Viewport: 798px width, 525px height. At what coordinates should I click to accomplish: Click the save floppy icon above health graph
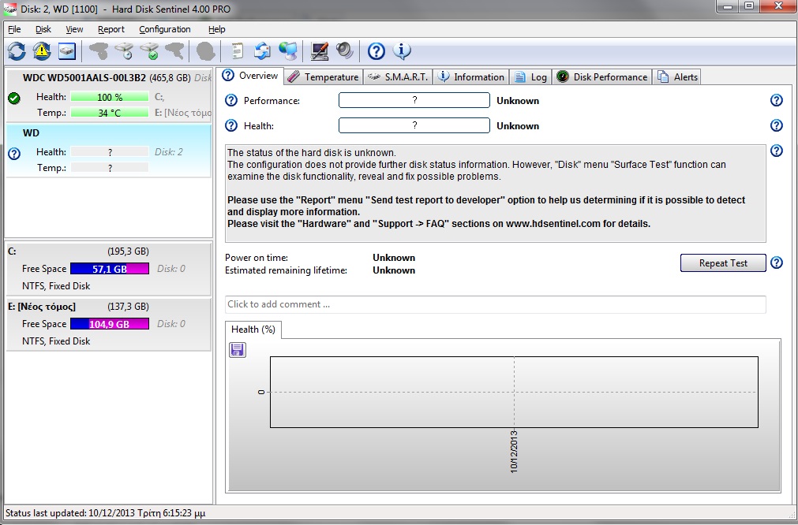click(x=237, y=350)
